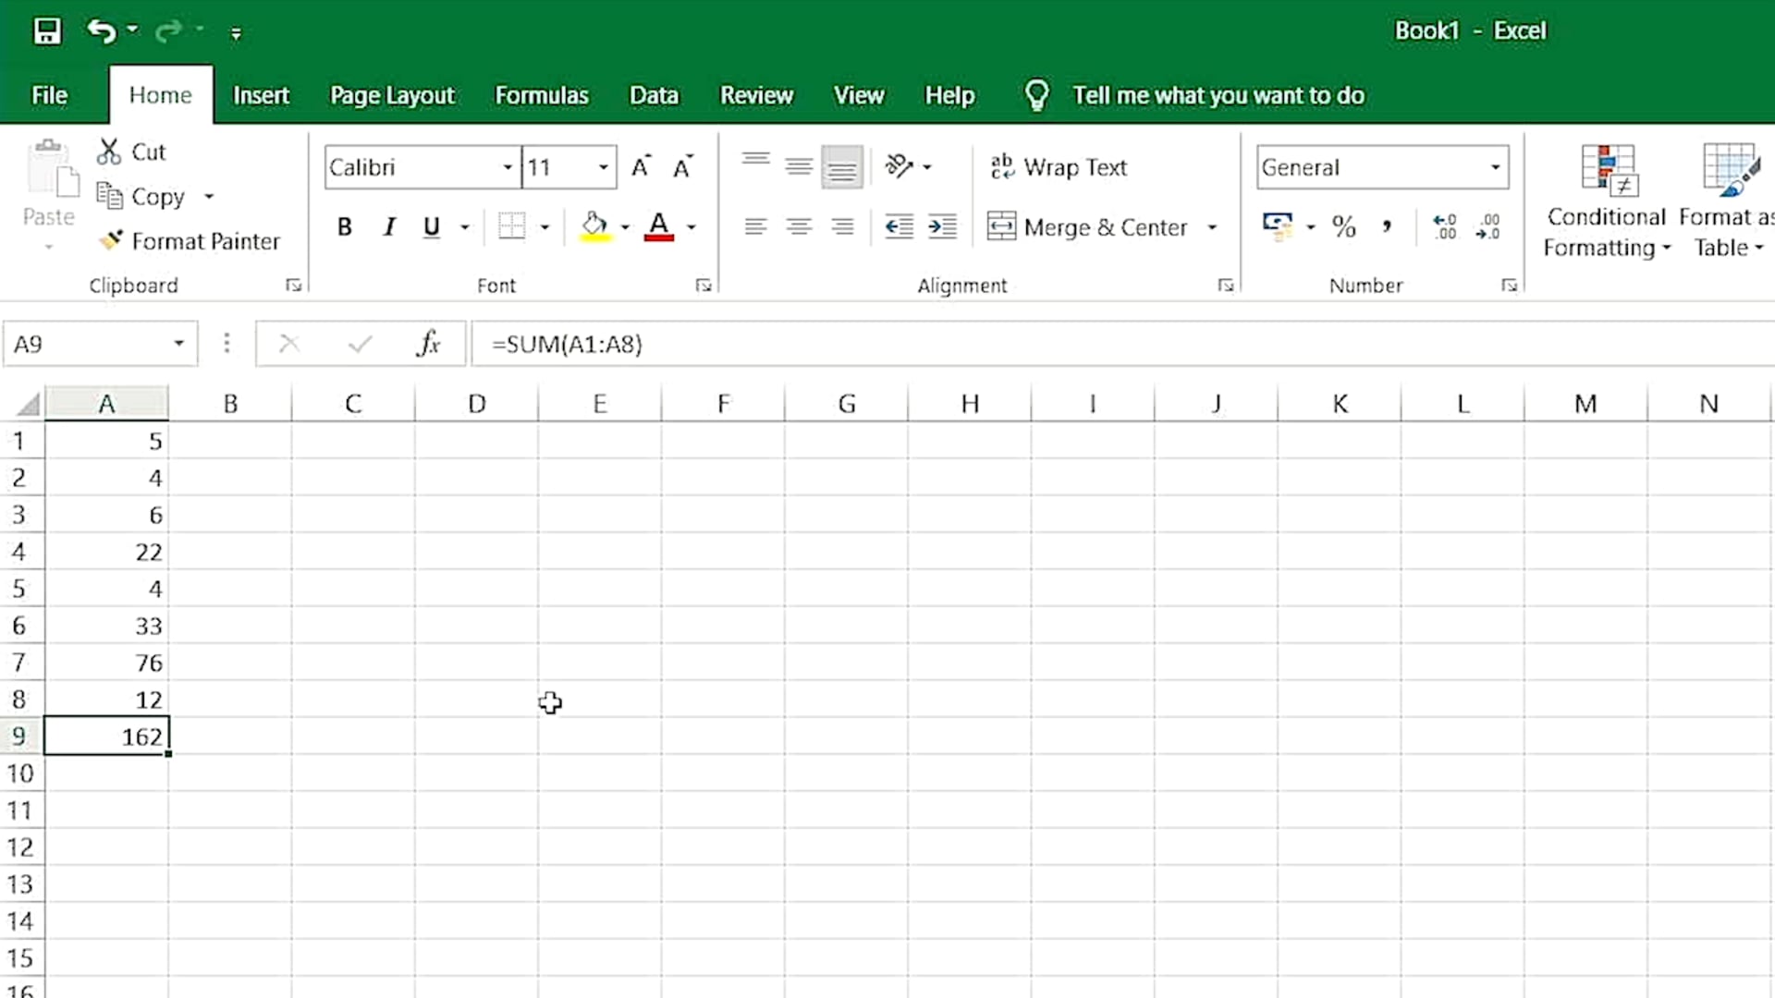Click the Underline formatting icon
Viewport: 1775px width, 998px height.
click(x=432, y=226)
